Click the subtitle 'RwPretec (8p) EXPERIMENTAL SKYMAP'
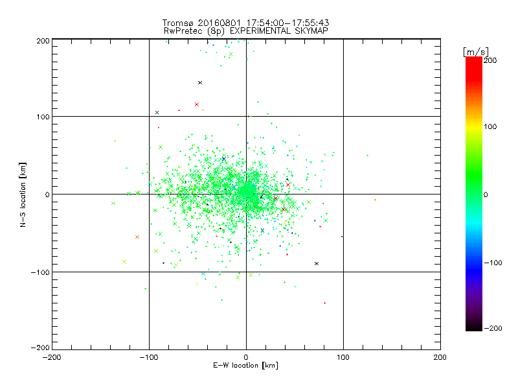 246,31
